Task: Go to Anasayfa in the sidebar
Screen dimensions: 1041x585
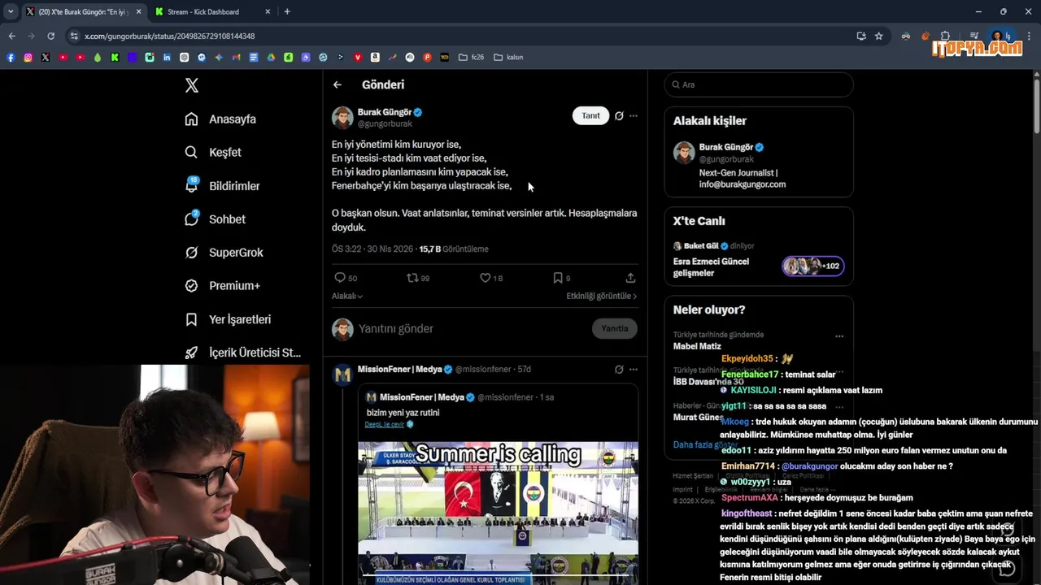Action: (x=220, y=119)
